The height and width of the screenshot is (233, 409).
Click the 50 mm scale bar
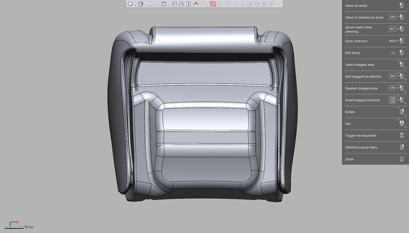pos(14,227)
